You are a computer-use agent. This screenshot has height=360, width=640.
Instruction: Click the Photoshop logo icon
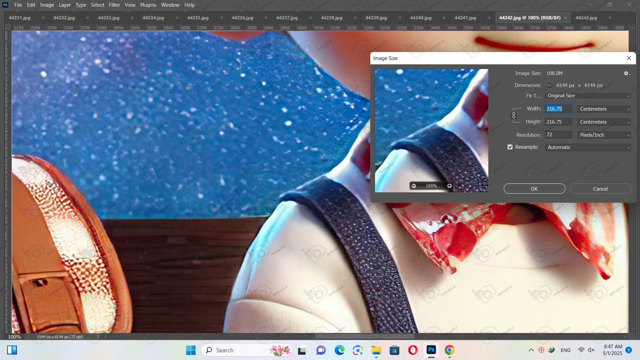5,5
